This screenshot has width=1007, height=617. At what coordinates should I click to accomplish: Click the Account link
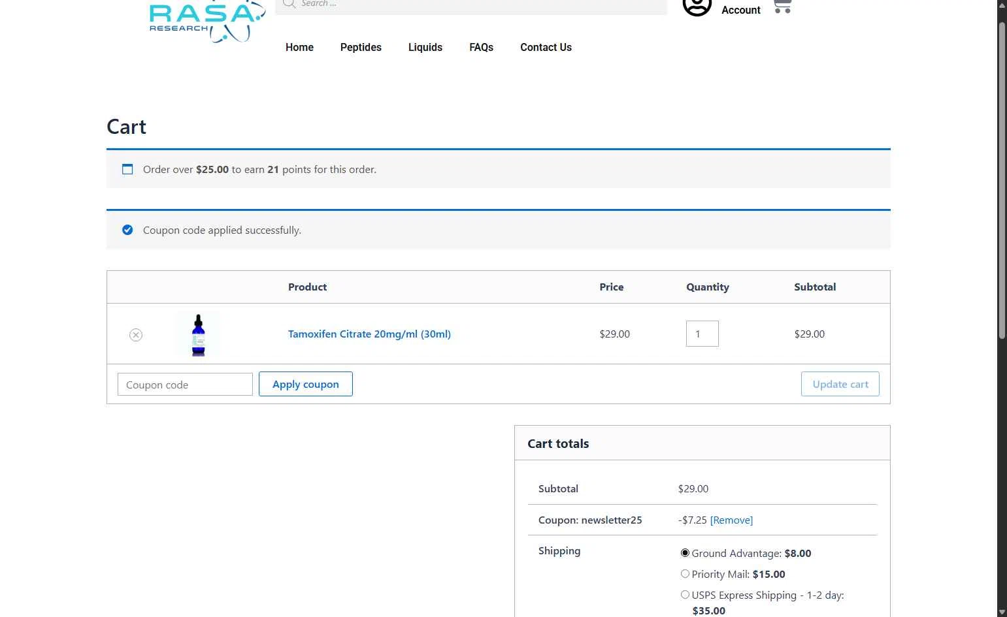[x=741, y=10]
